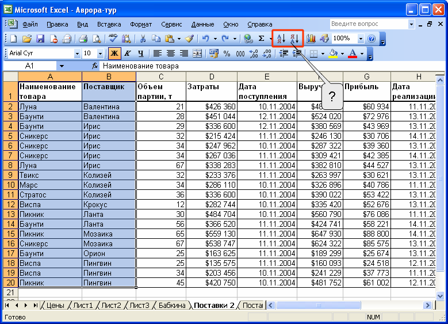
Task: Cut selection with scissors icon
Action: tap(143, 39)
